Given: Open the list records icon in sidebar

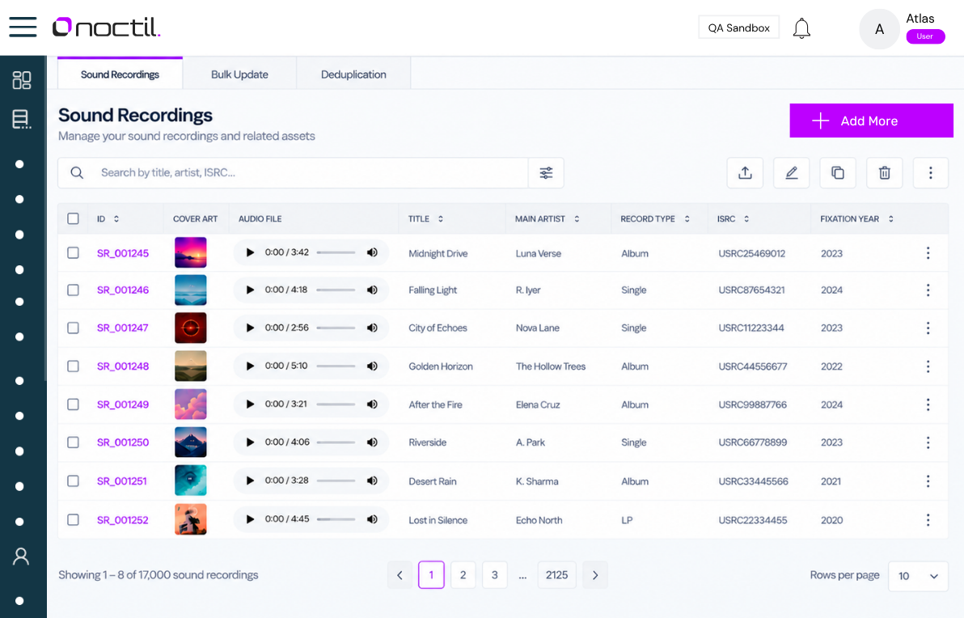Looking at the screenshot, I should 22,119.
